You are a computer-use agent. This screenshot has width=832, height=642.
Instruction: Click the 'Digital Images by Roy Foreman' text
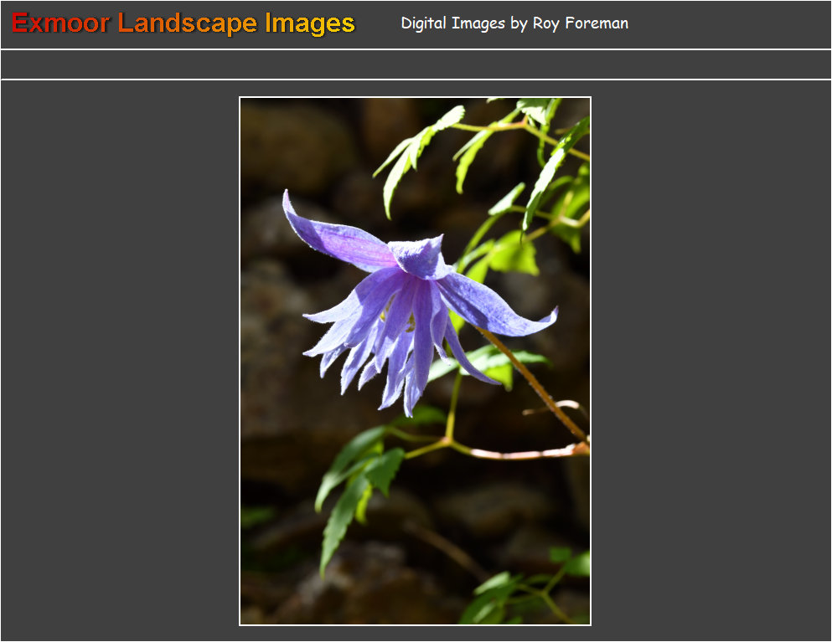(x=514, y=23)
